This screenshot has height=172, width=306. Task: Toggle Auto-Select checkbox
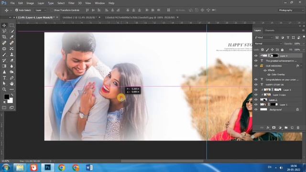(17, 10)
